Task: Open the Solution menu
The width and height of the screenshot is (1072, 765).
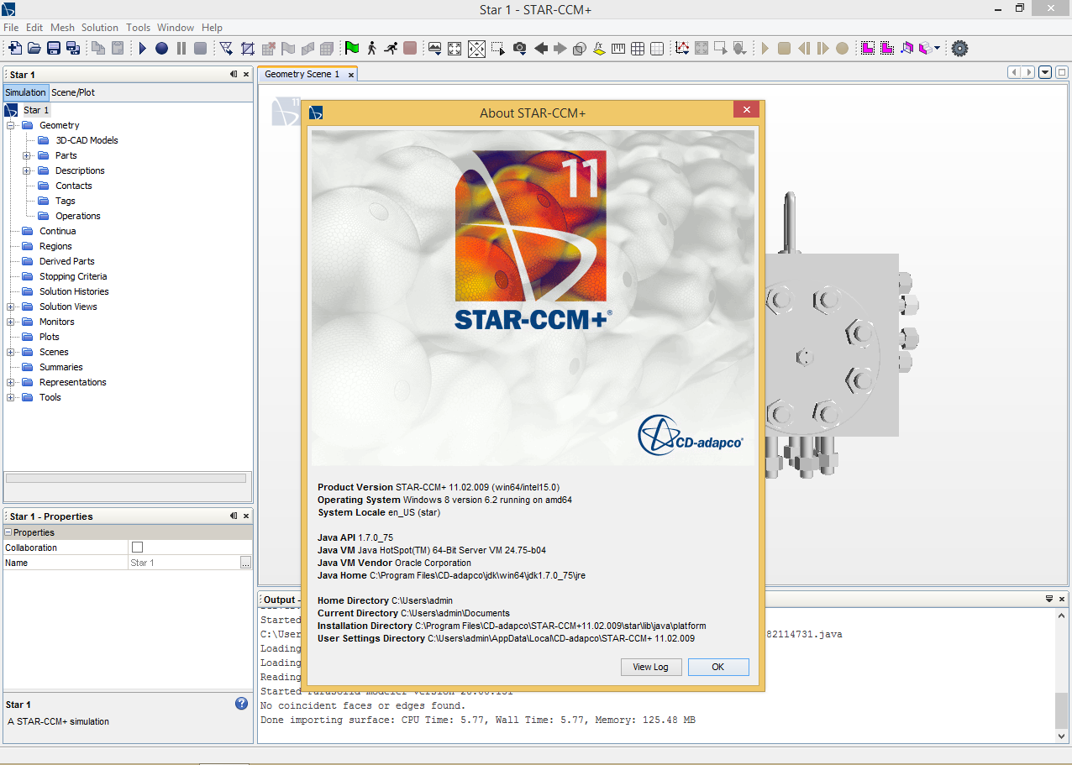Action: [x=100, y=28]
